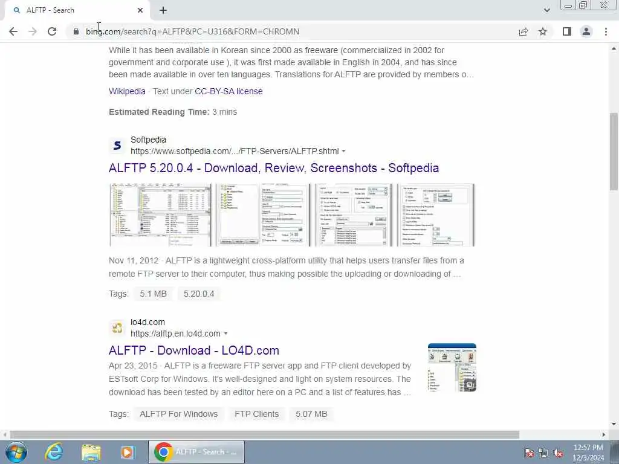
Task: Click the scroll down arrow
Action: tap(614, 424)
